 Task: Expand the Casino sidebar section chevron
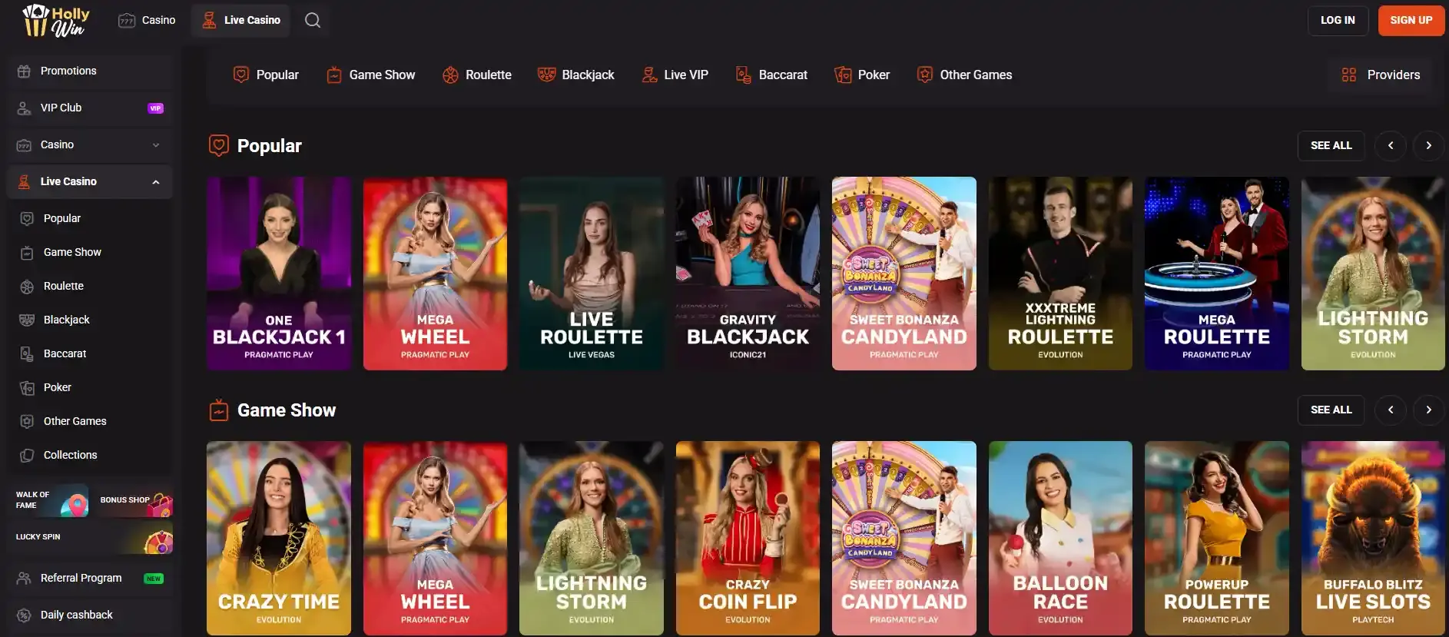tap(156, 145)
